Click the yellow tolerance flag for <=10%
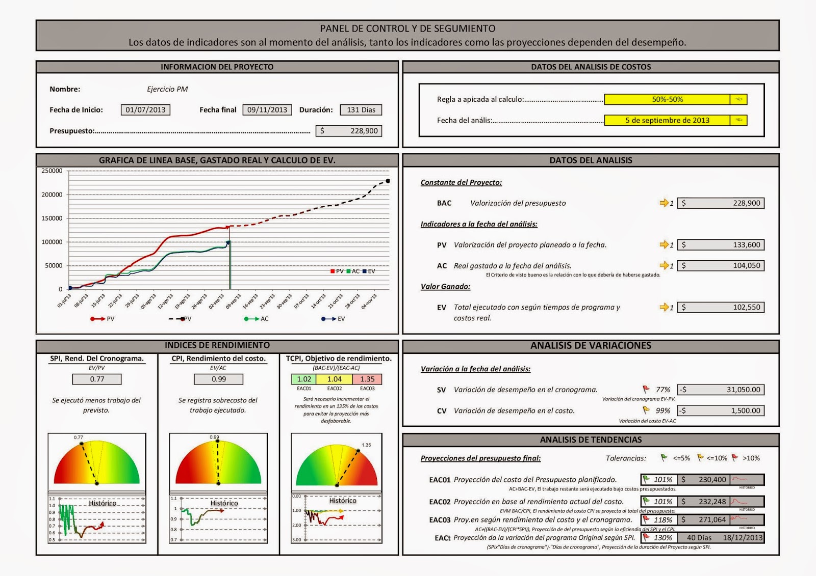The height and width of the screenshot is (576, 816). pyautogui.click(x=700, y=458)
